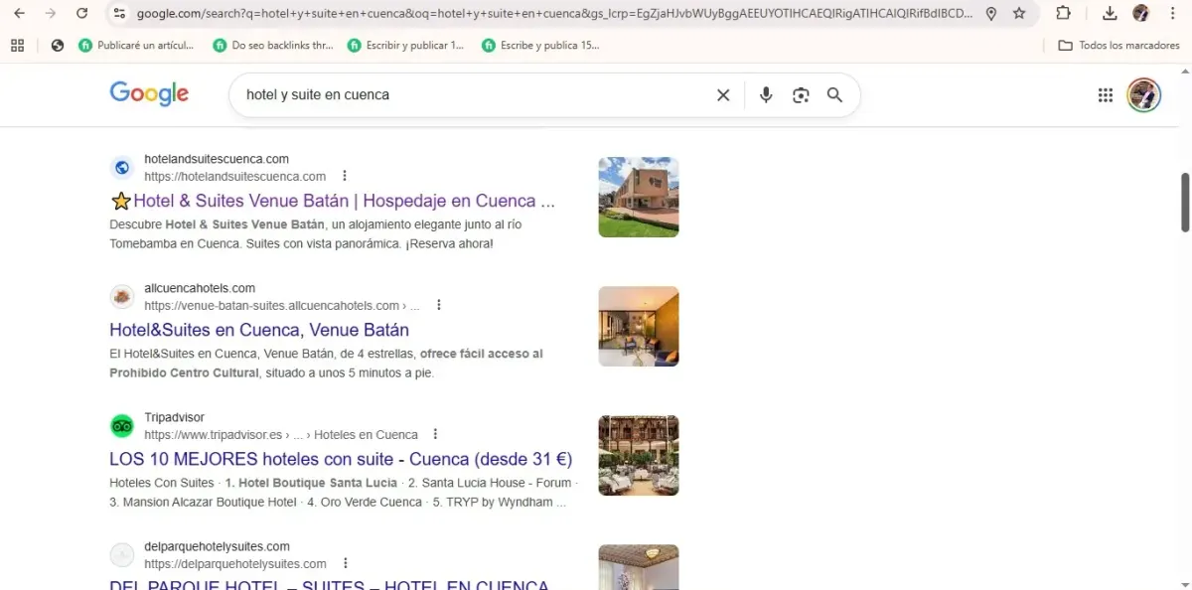This screenshot has height=590, width=1192.
Task: Open site information icon in address bar
Action: (119, 14)
